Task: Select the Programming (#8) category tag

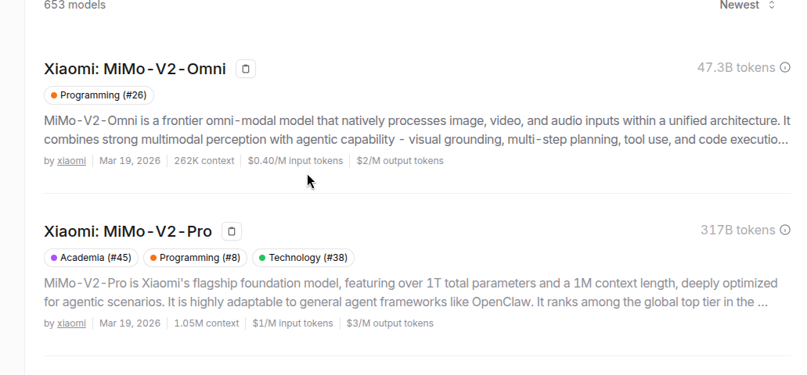Action: (x=195, y=257)
